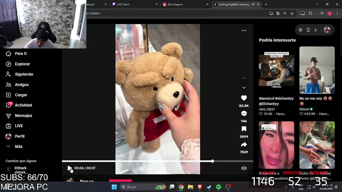
Task: Open Steam from the taskbar
Action: 209,187
